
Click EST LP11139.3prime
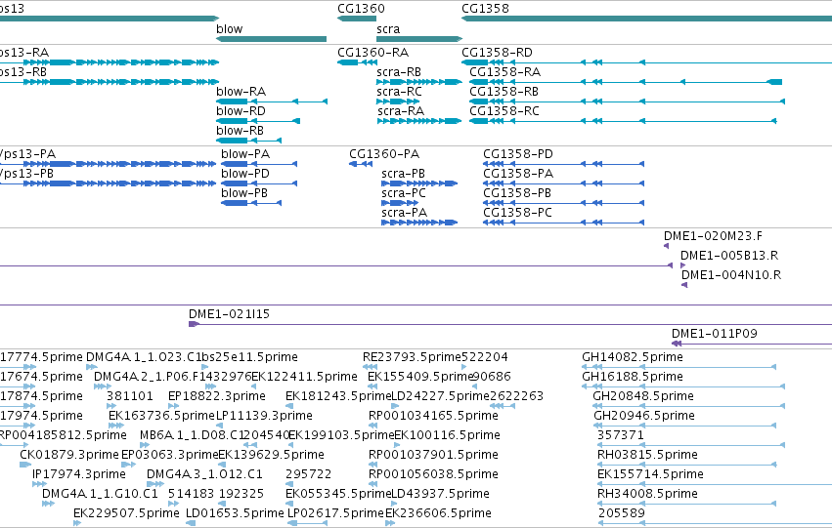[x=222, y=426]
